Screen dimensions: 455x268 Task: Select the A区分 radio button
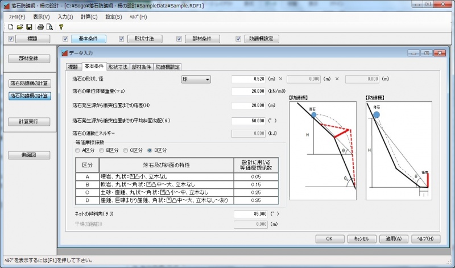(x=78, y=150)
